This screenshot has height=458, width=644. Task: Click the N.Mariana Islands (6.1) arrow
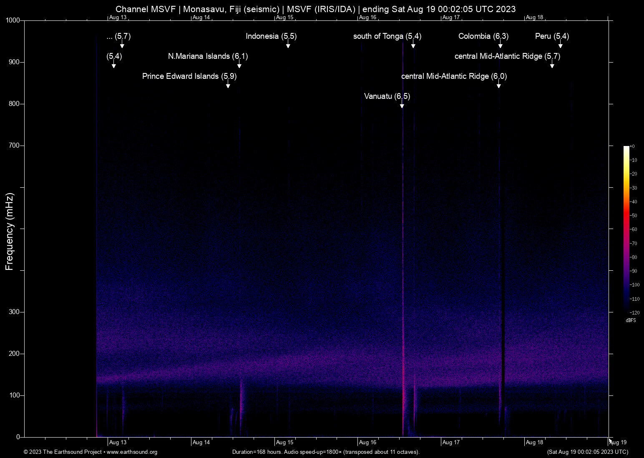[239, 65]
